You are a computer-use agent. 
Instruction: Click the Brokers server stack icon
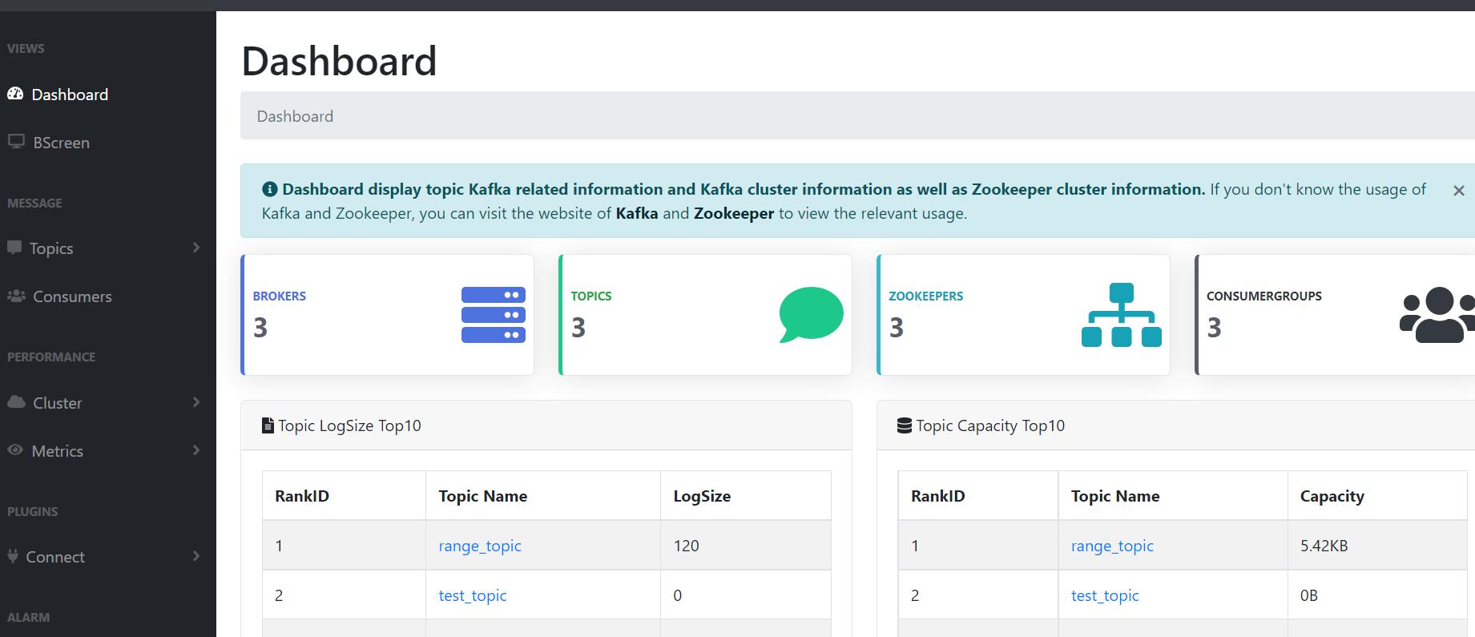pyautogui.click(x=493, y=315)
